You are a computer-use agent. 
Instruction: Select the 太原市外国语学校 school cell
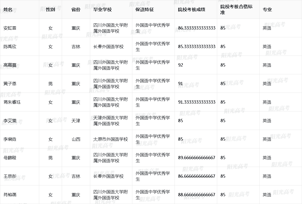tap(111, 139)
